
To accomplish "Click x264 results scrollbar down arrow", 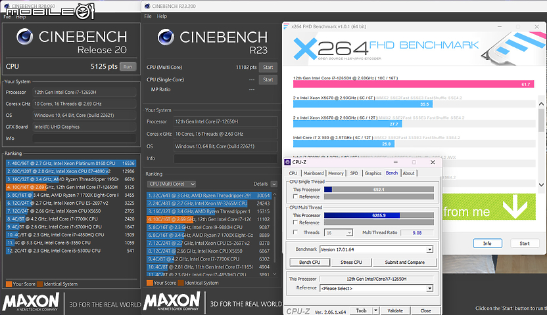I will coord(542,185).
